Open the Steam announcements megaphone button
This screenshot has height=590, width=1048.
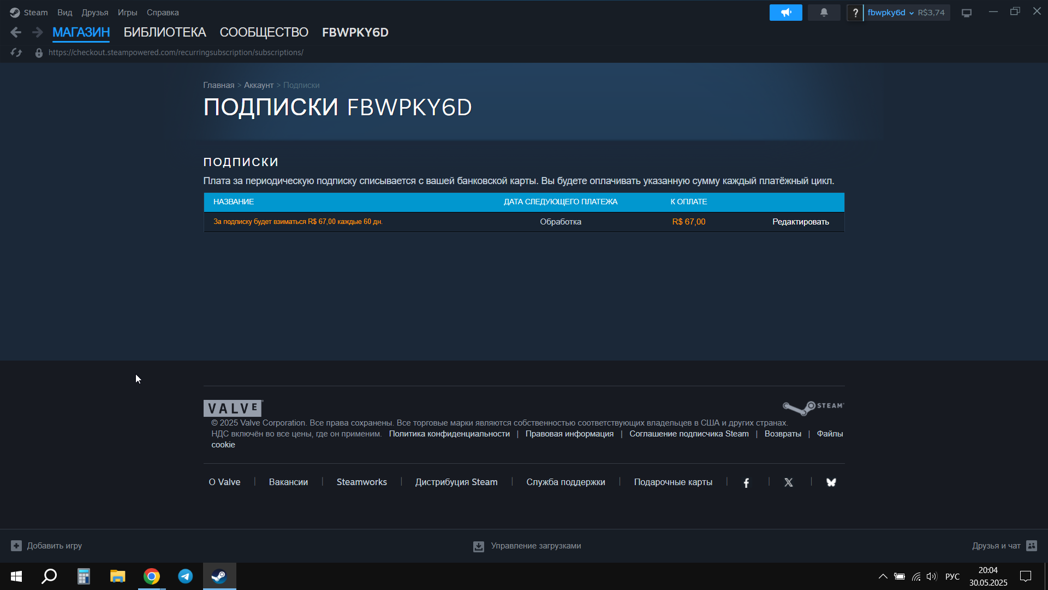785,13
